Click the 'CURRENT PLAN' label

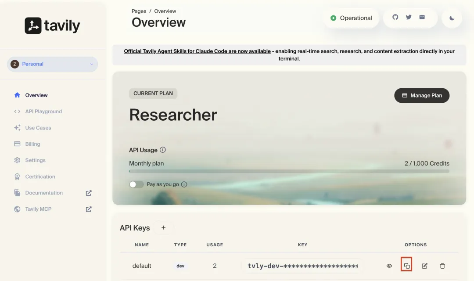click(153, 94)
